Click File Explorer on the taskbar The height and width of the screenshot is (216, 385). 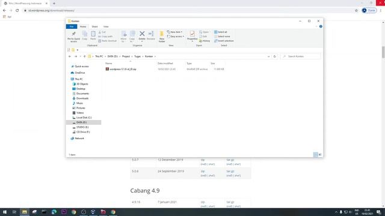point(24,212)
